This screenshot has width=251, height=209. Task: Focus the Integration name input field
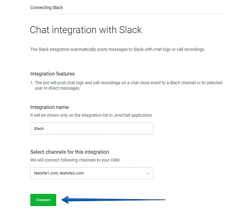[92, 128]
